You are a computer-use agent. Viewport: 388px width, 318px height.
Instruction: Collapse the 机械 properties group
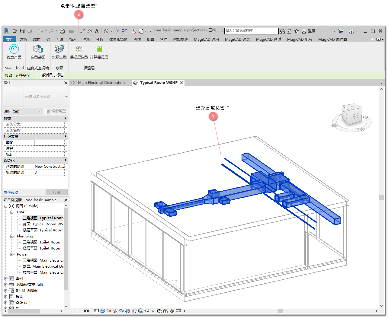(x=65, y=118)
